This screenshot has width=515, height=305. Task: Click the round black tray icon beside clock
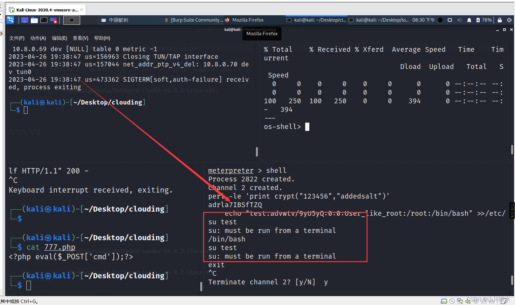(440, 20)
